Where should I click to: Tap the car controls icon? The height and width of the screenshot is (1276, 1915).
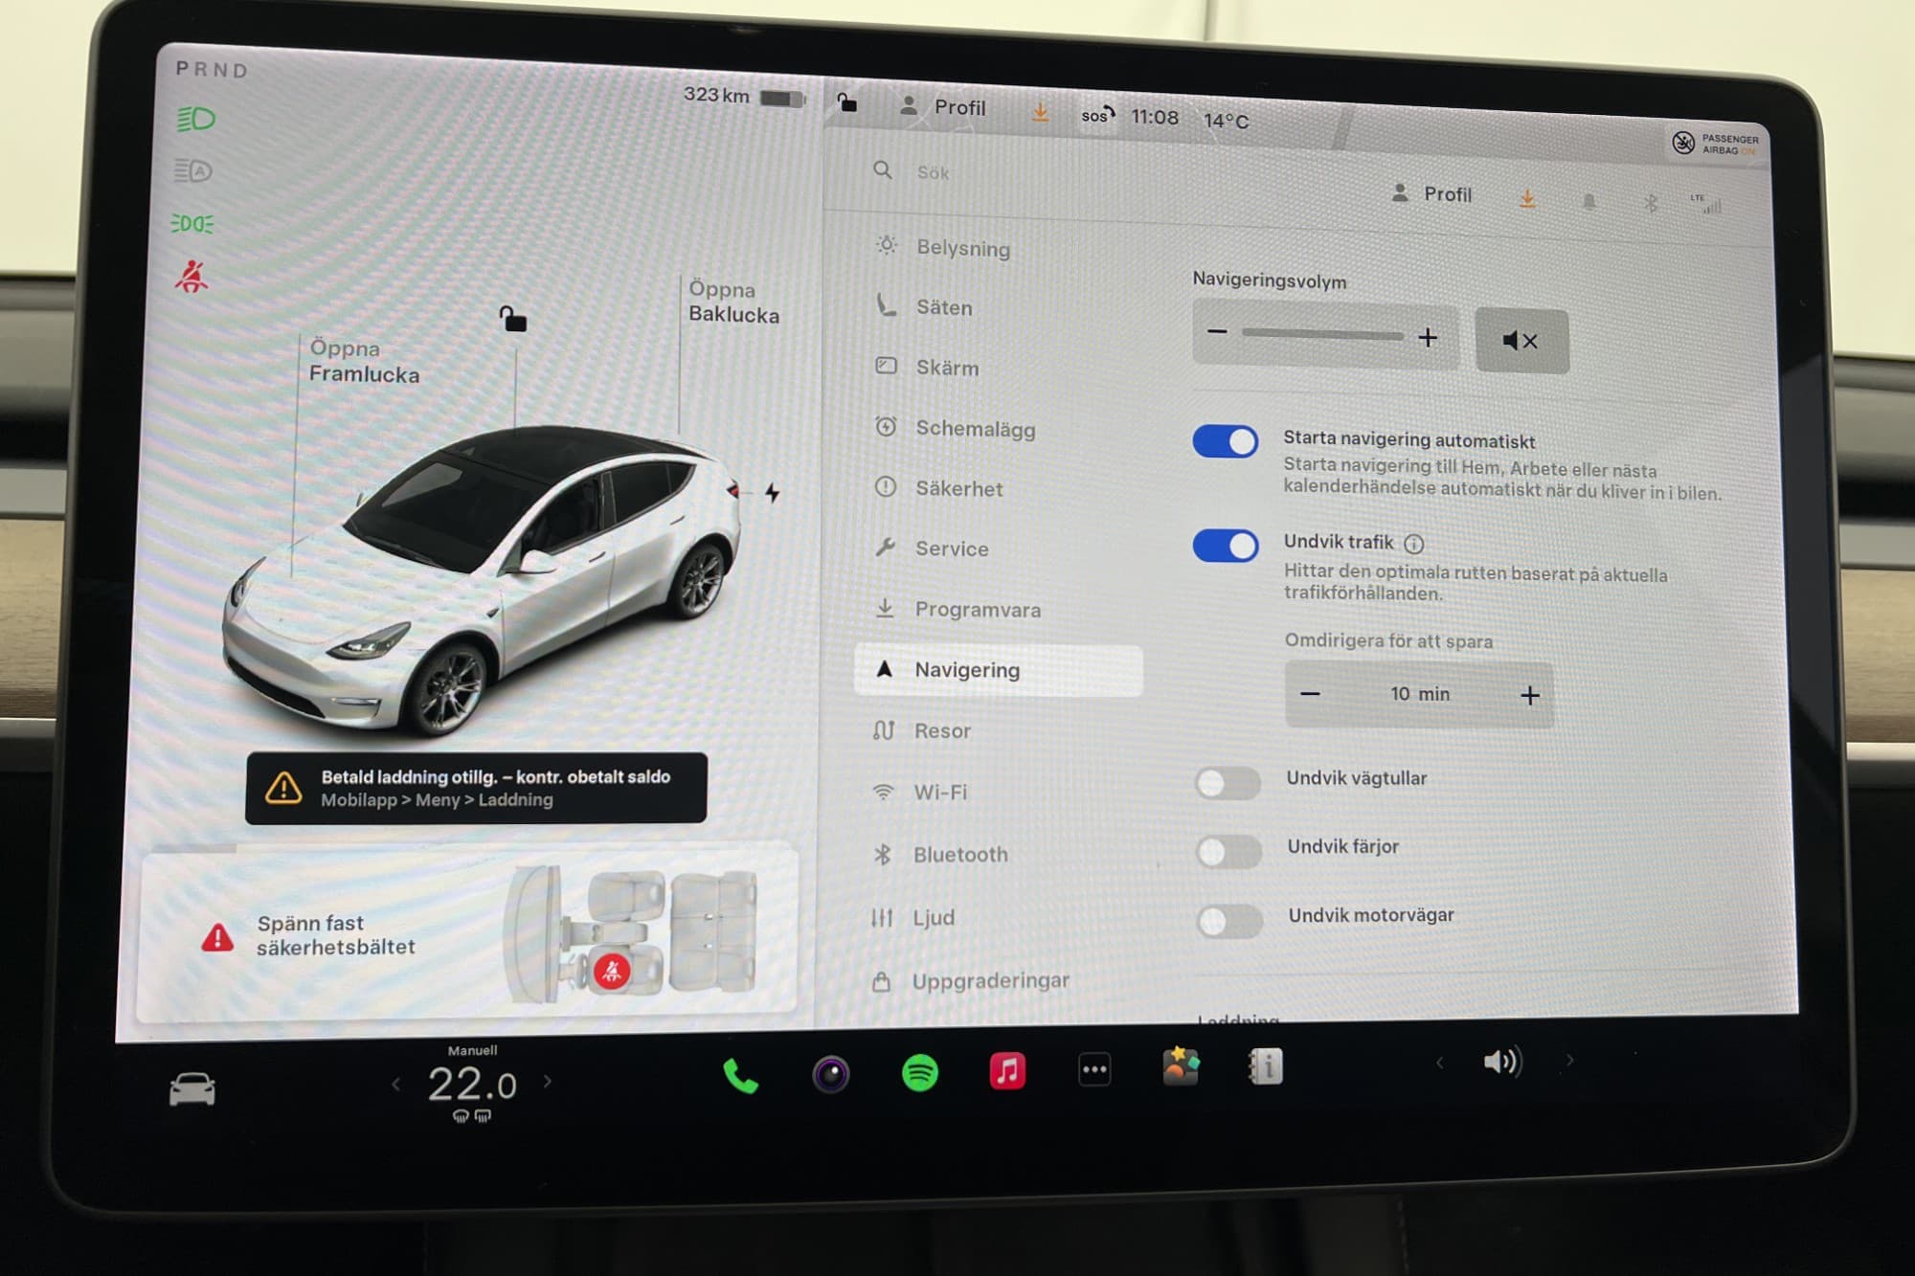(192, 1088)
